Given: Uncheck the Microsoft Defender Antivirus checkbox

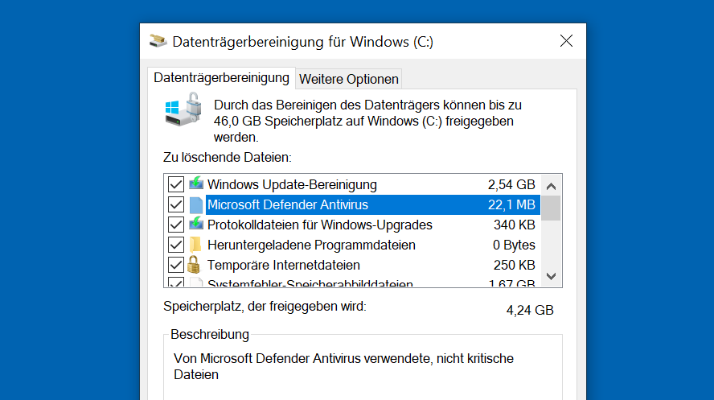Looking at the screenshot, I should (x=176, y=204).
